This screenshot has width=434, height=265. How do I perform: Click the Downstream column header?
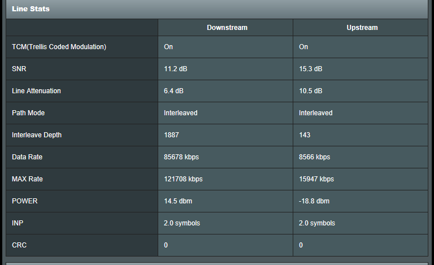coord(227,27)
